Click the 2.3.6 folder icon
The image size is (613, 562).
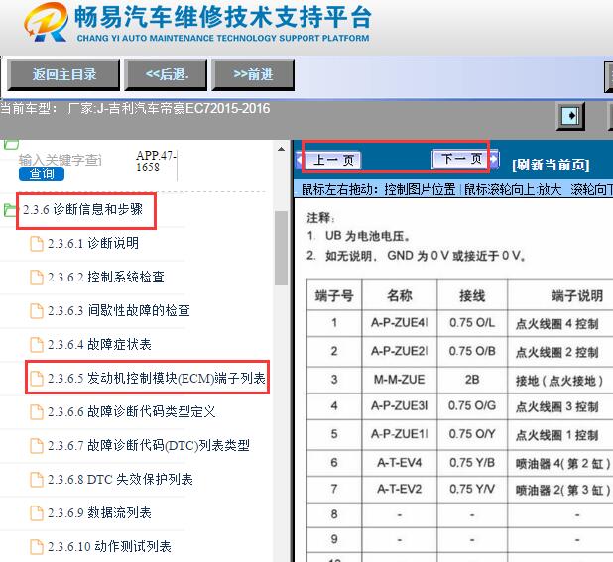tap(9, 210)
